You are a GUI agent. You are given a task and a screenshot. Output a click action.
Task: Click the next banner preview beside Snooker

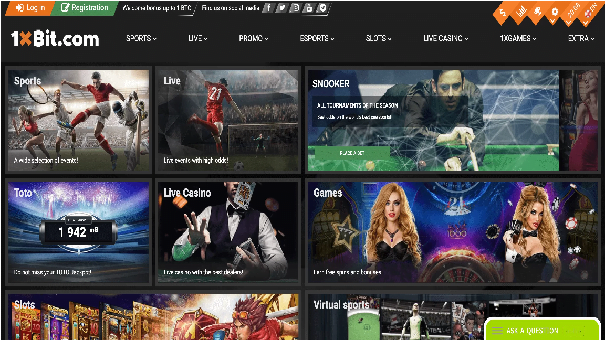[x=579, y=120]
